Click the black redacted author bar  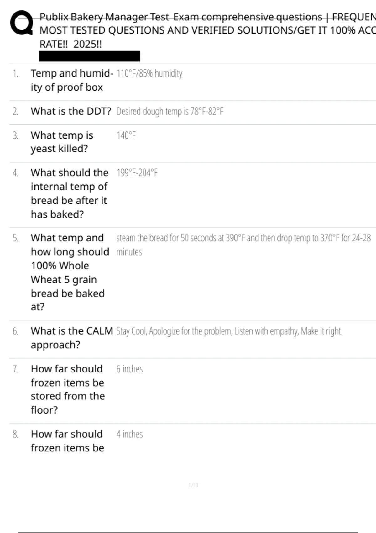click(x=90, y=56)
